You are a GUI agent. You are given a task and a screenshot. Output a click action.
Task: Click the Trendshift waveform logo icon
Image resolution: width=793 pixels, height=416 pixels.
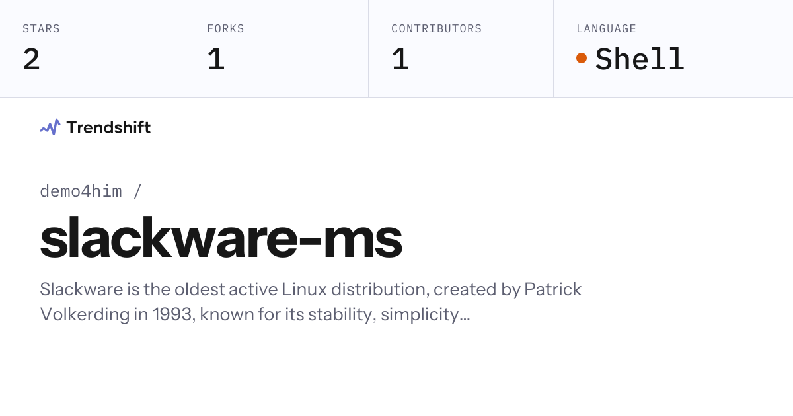(x=50, y=127)
